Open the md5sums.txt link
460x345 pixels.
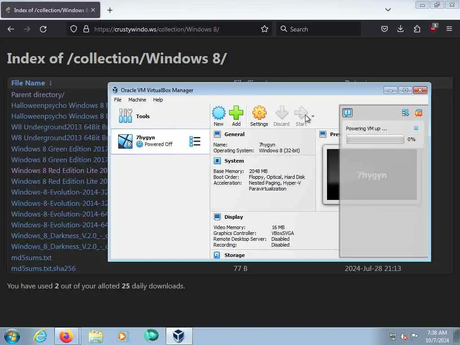31,257
